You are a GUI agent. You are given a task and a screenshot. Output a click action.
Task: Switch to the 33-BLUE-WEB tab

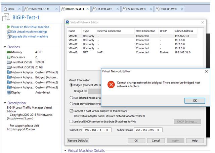(169, 9)
